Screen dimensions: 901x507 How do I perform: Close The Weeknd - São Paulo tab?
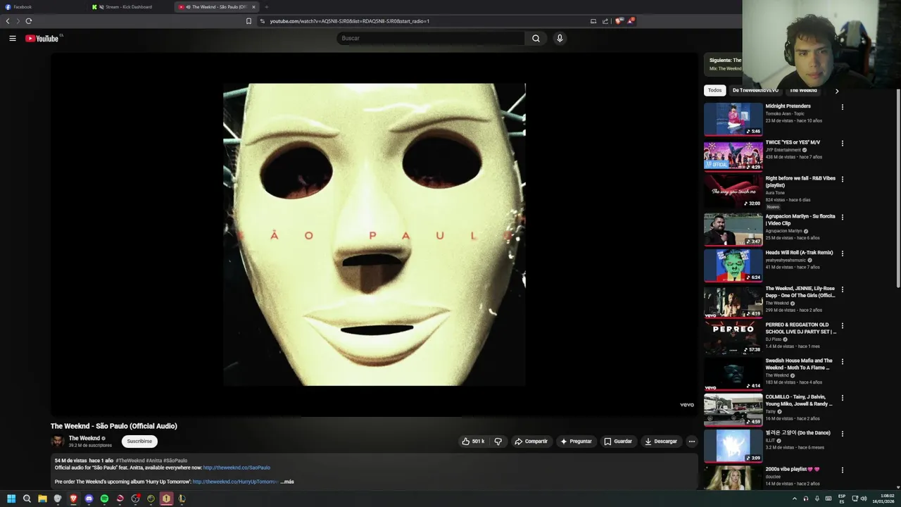(254, 7)
